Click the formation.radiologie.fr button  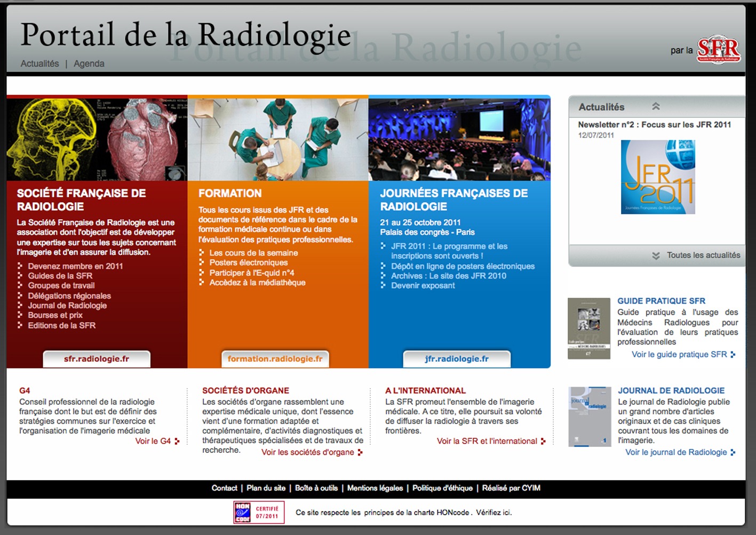[275, 359]
